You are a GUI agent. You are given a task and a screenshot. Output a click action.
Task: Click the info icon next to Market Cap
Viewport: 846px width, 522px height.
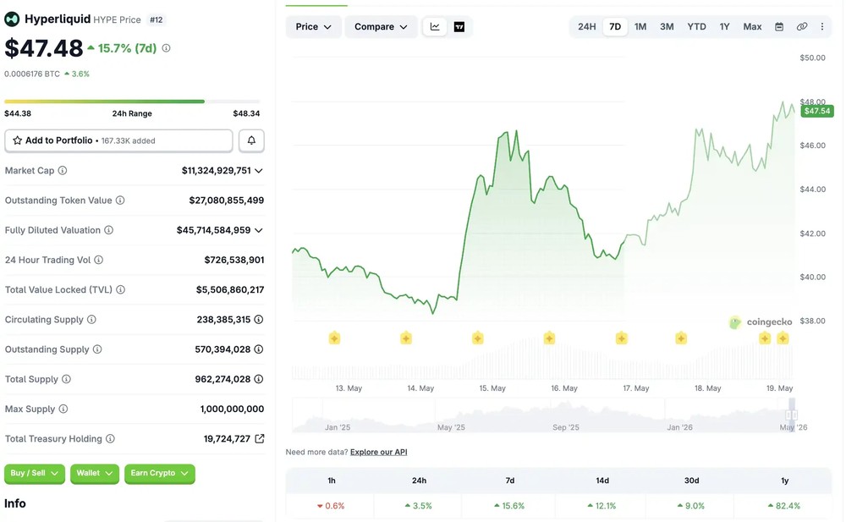(63, 171)
